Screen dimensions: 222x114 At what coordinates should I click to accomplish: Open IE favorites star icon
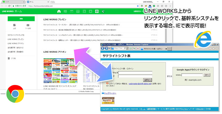tap(213, 48)
